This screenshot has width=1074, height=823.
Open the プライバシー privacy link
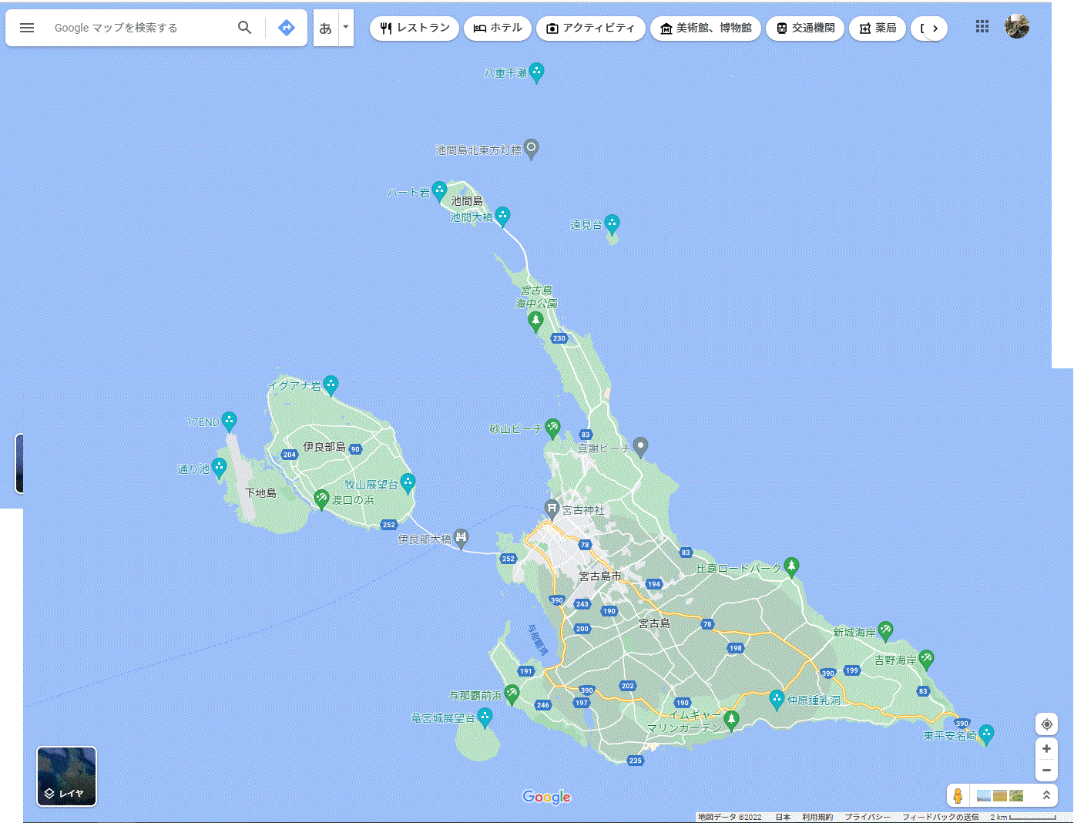[867, 817]
